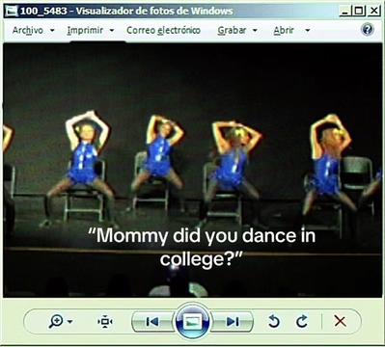Image resolution: width=385 pixels, height=347 pixels.
Task: Minimize the photo viewer window
Action: pyautogui.click(x=345, y=11)
